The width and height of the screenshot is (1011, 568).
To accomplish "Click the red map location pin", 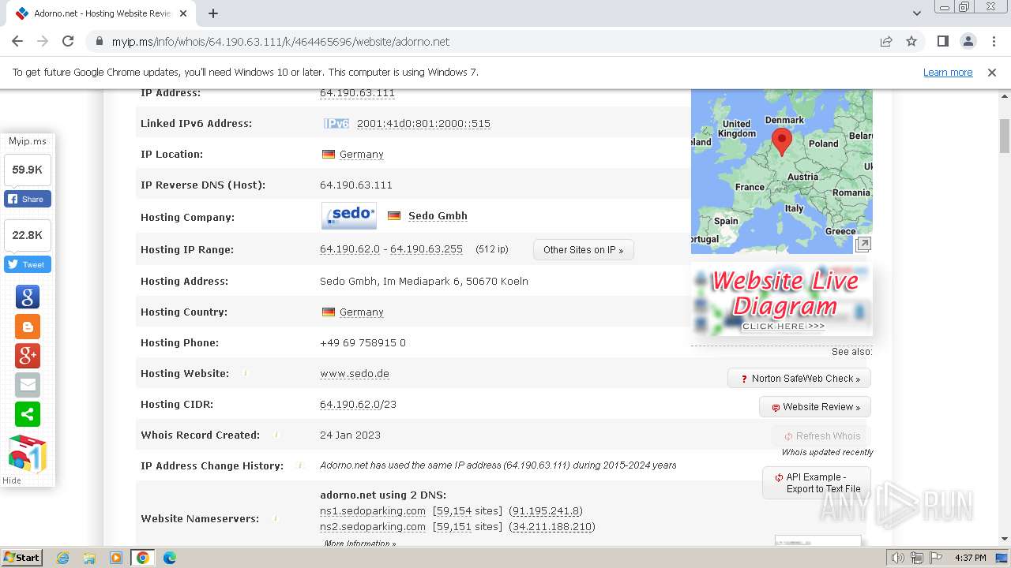I will click(x=781, y=141).
